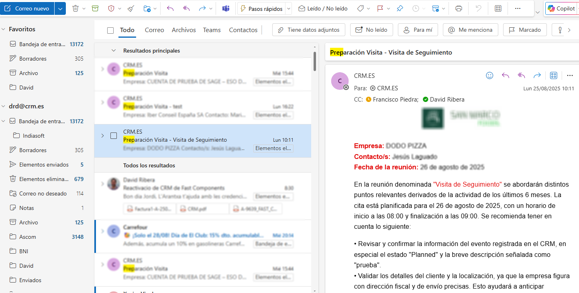Open the dropdown beside toolbar Forward icon
This screenshot has width=579, height=293.
(x=211, y=8)
